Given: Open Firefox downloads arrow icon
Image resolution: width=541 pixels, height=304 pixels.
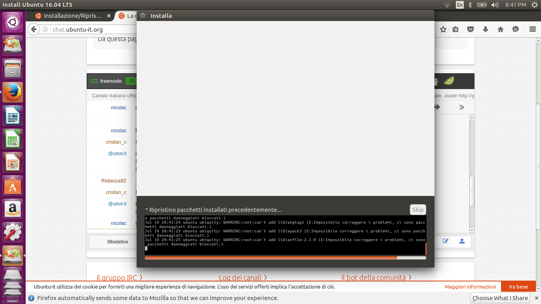Looking at the screenshot, I should pyautogui.click(x=486, y=29).
